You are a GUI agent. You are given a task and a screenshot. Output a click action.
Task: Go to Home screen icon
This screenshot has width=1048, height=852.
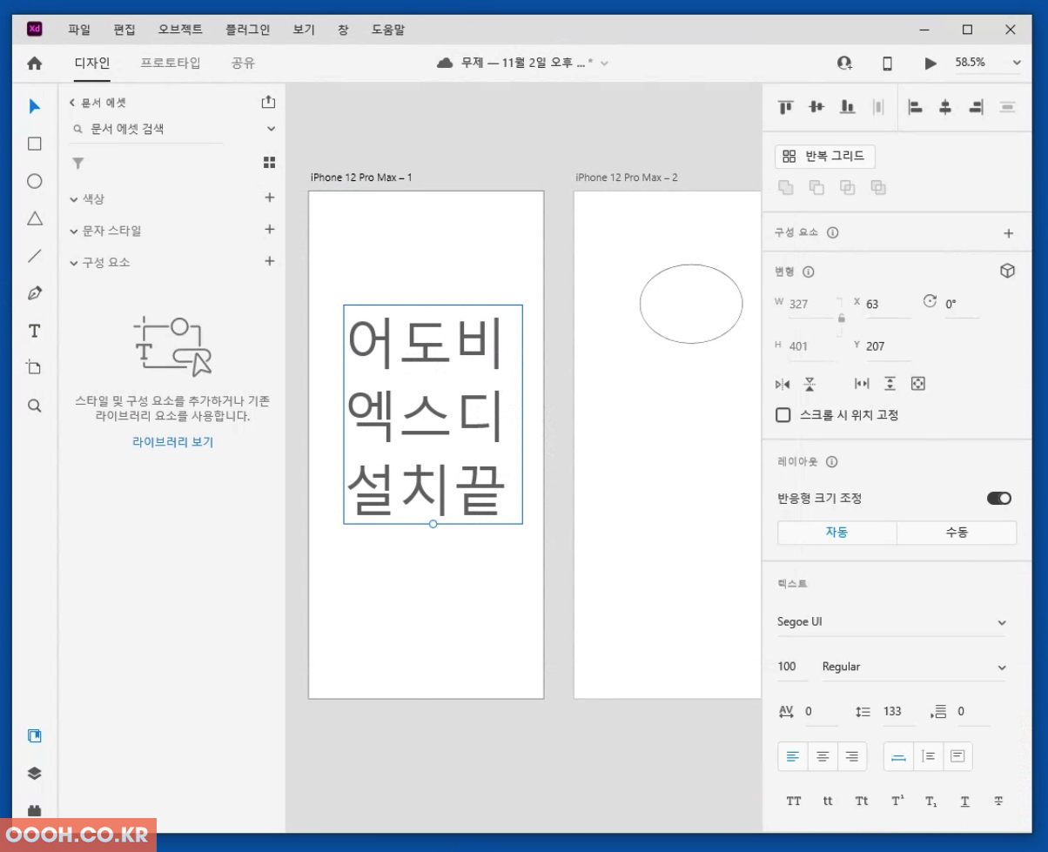coord(35,63)
